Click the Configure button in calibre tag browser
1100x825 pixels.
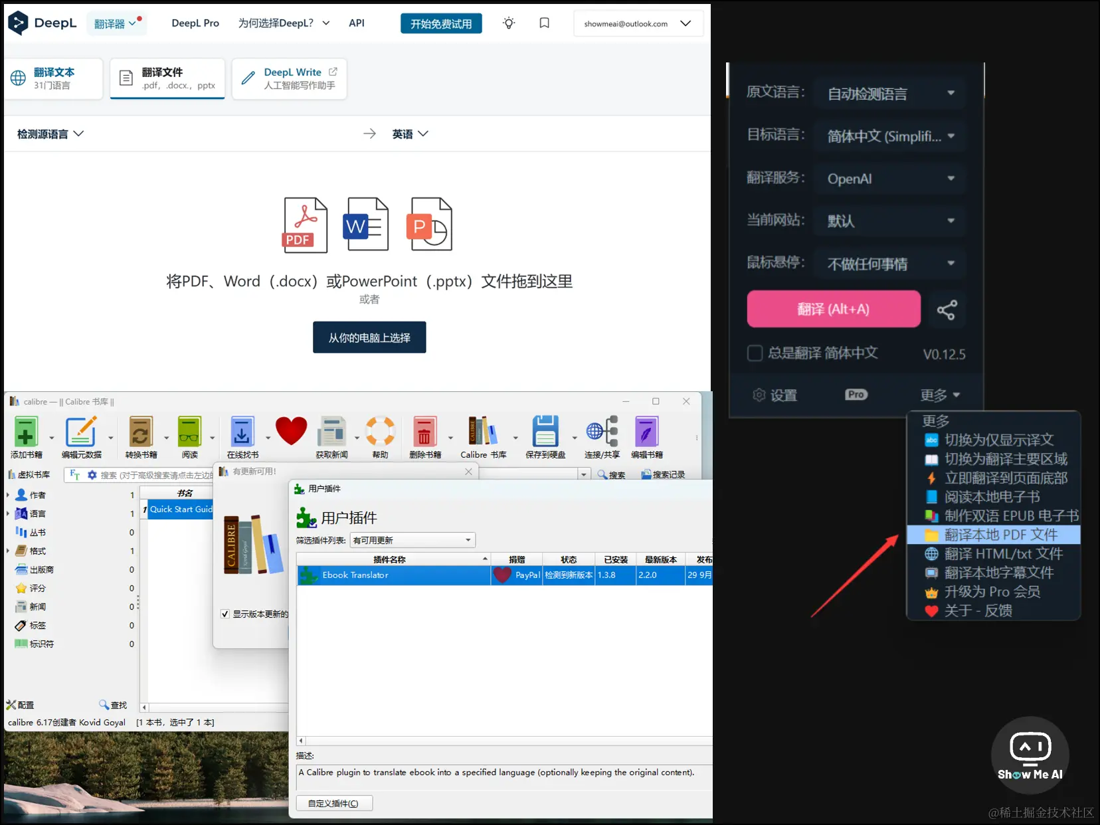point(20,705)
